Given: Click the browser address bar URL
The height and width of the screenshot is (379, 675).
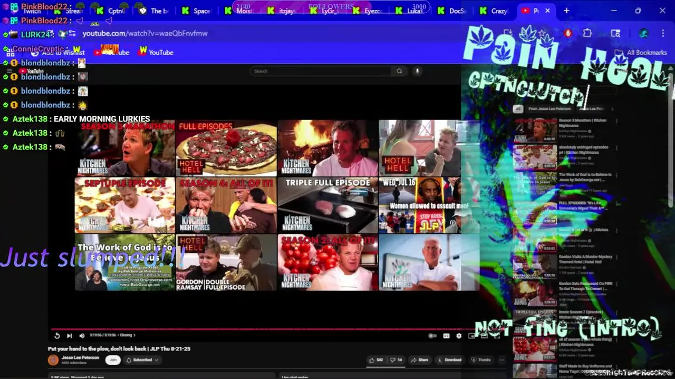Looking at the screenshot, I should [x=145, y=33].
